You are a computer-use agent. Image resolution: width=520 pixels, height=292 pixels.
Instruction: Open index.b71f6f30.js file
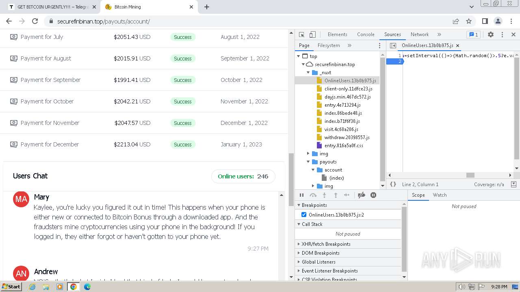click(x=342, y=121)
